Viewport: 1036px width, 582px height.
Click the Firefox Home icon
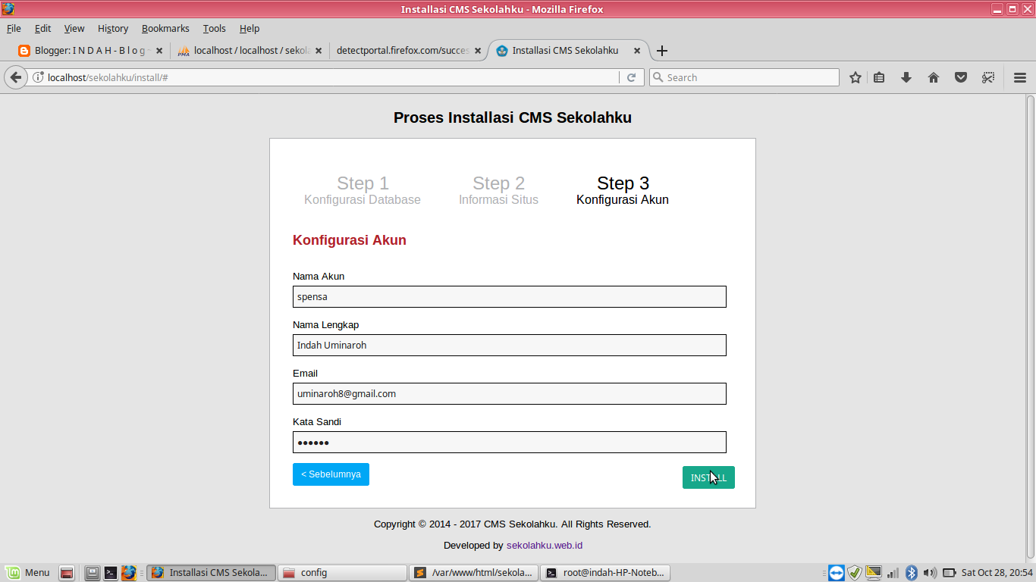(934, 77)
